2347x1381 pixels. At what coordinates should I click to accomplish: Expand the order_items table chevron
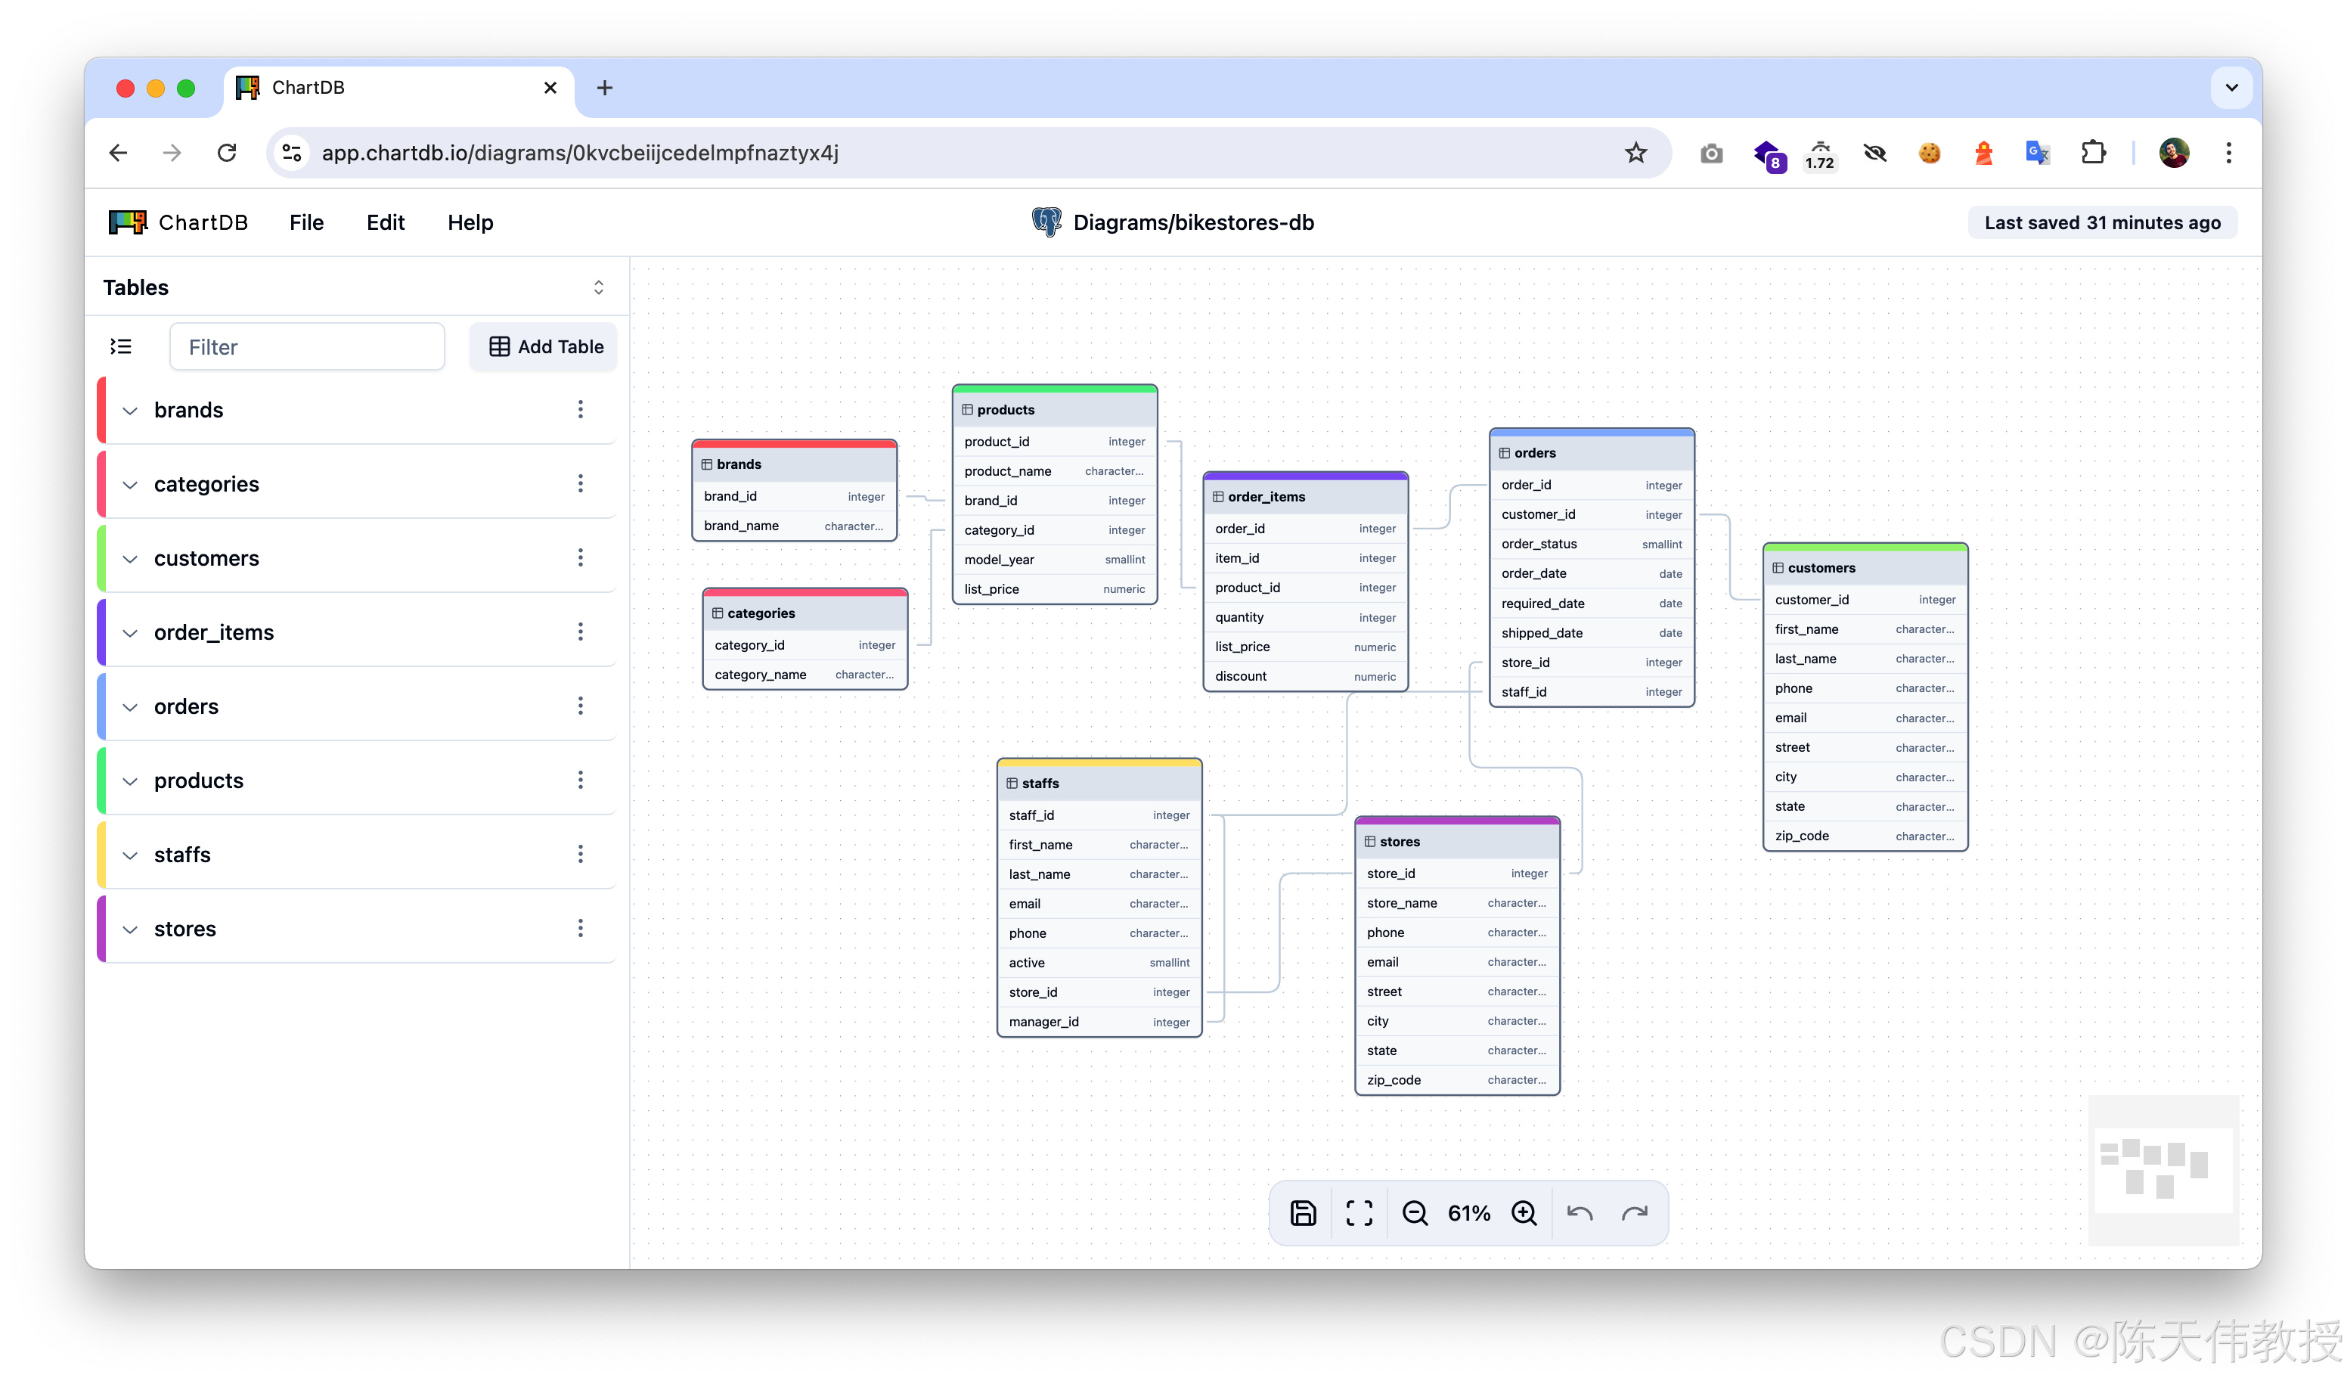coord(130,633)
